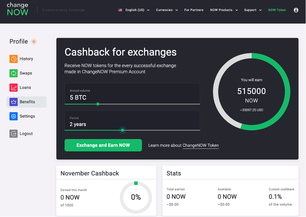Screen dimensions: 306x217
Task: Open the user account avatar icon
Action: 296,10
